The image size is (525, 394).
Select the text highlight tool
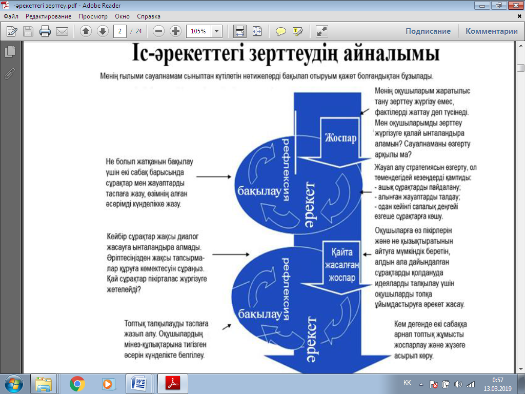(297, 31)
